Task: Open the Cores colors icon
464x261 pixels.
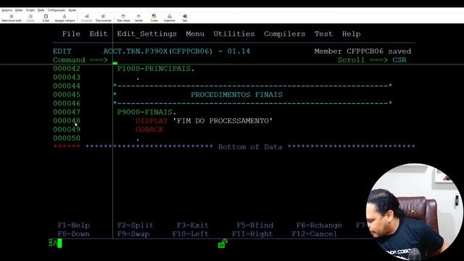Action: pyautogui.click(x=154, y=18)
